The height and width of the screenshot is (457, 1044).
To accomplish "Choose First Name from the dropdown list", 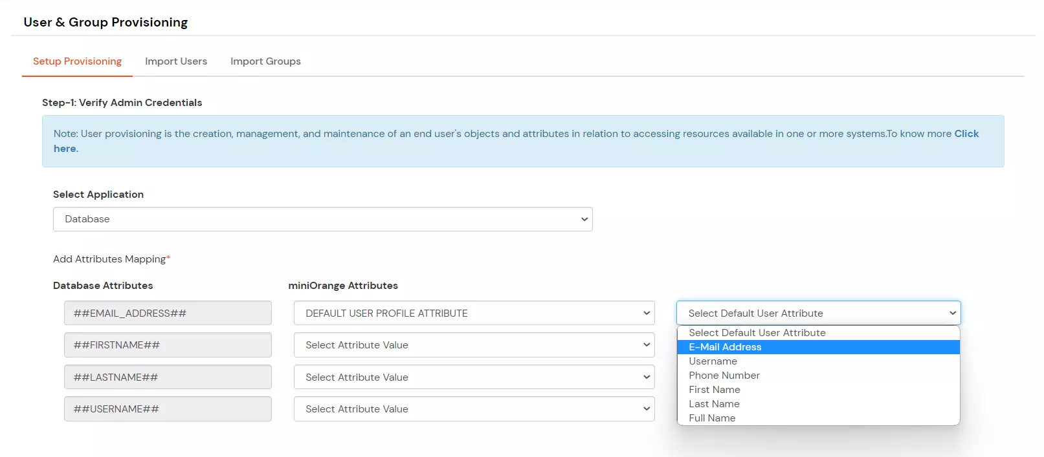I will [818, 390].
